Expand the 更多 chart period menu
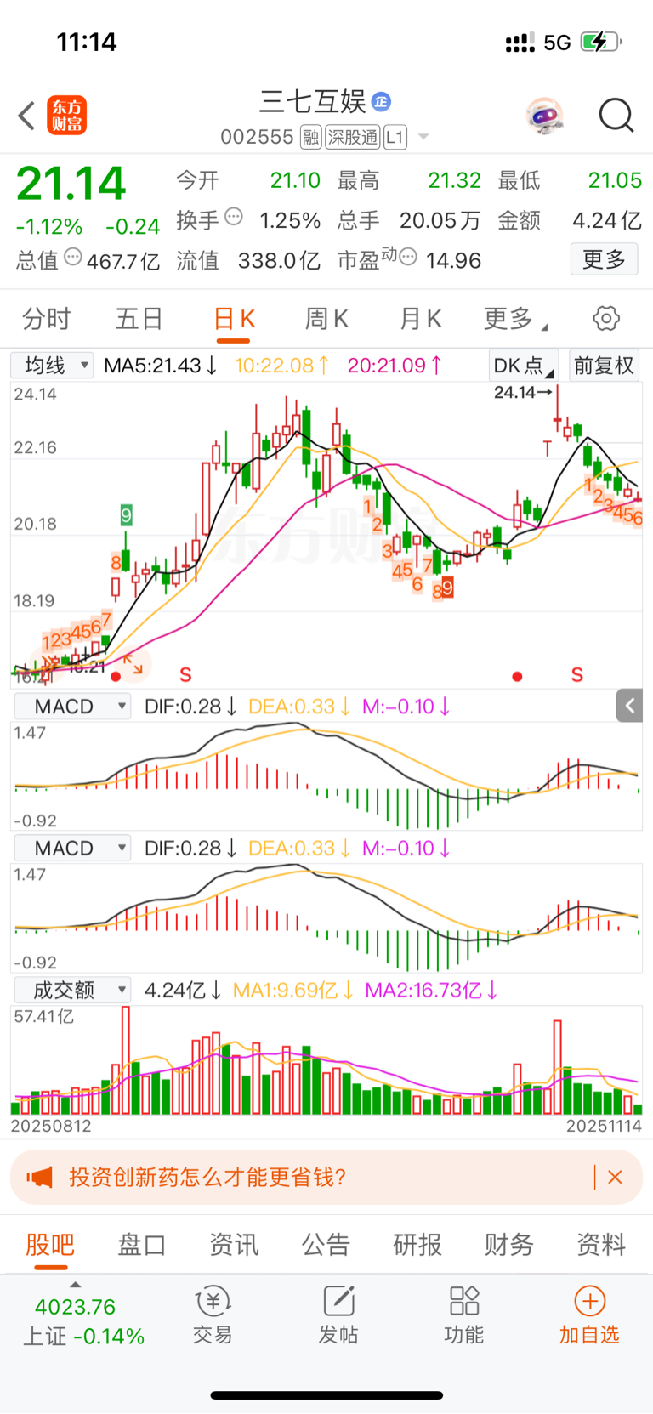 [x=515, y=319]
